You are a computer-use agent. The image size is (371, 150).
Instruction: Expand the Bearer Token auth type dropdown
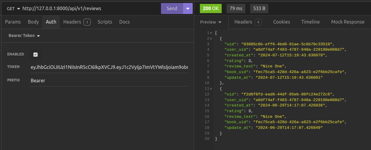[x=24, y=36]
